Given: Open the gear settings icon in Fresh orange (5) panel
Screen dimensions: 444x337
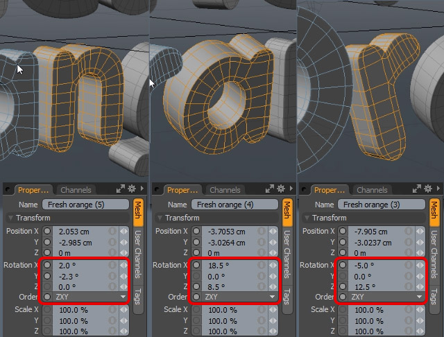Looking at the screenshot, I should coord(132,189).
